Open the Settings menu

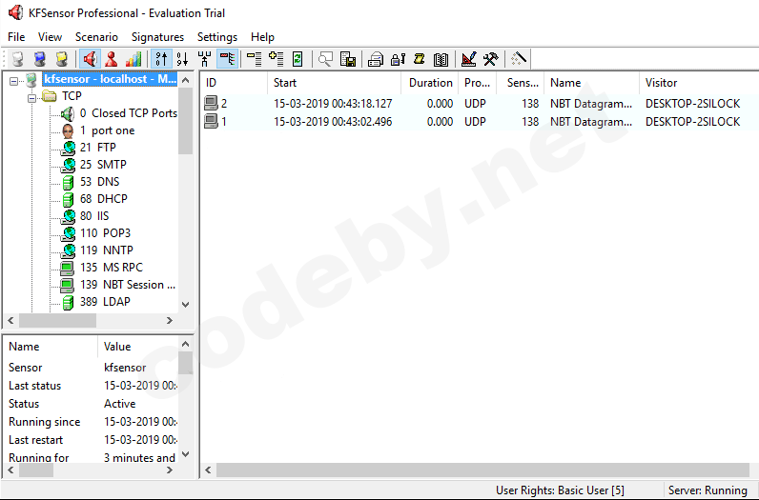tap(217, 37)
